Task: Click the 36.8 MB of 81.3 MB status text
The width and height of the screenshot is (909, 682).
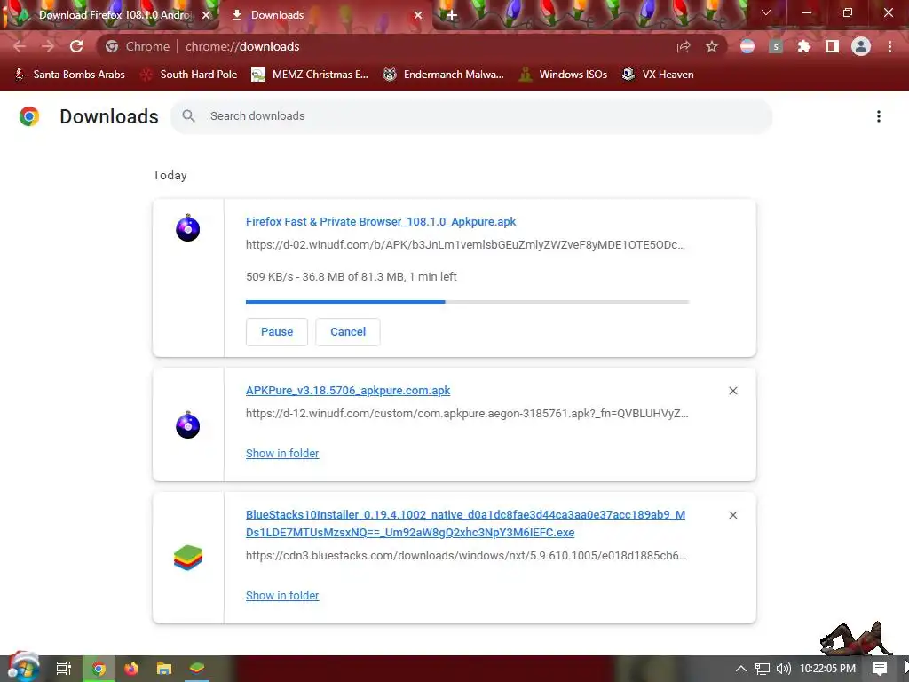Action: point(353,277)
